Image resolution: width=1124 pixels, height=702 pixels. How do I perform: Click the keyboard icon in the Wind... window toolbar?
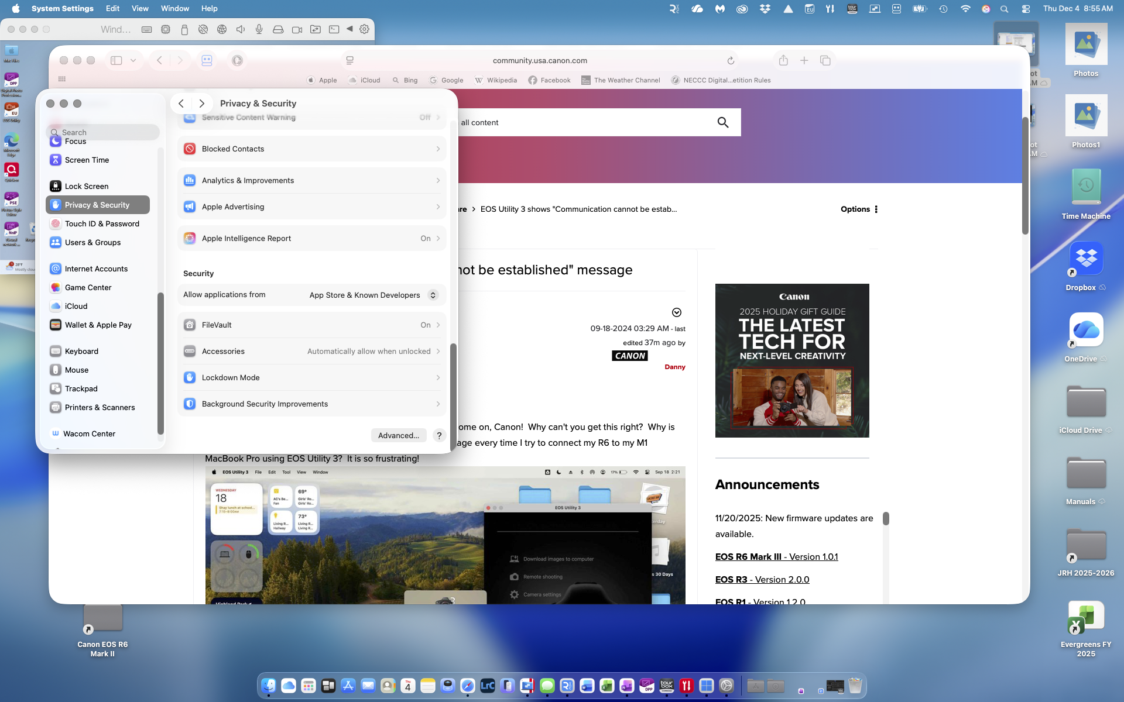[x=147, y=29]
